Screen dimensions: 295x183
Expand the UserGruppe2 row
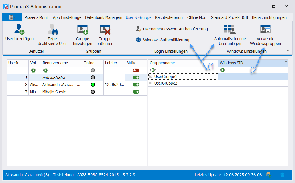151,83
